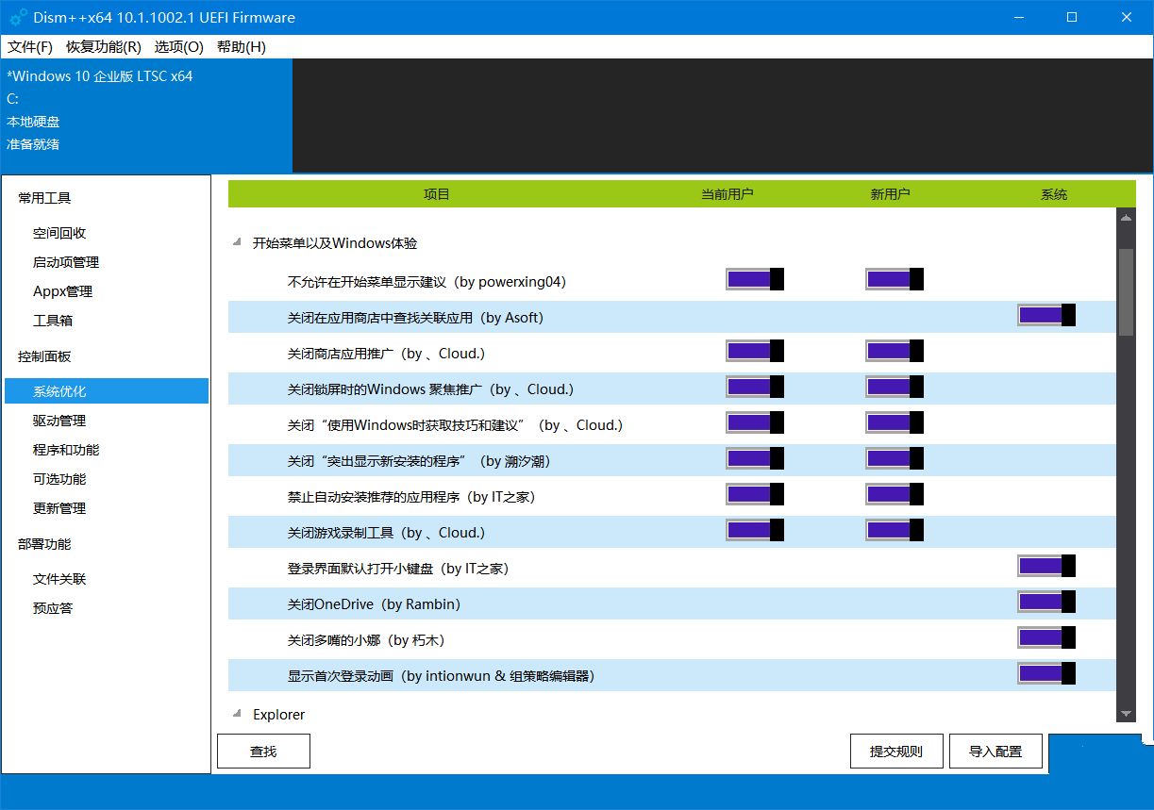The width and height of the screenshot is (1154, 810).
Task: Open the 文件(F) menu
Action: tap(30, 47)
